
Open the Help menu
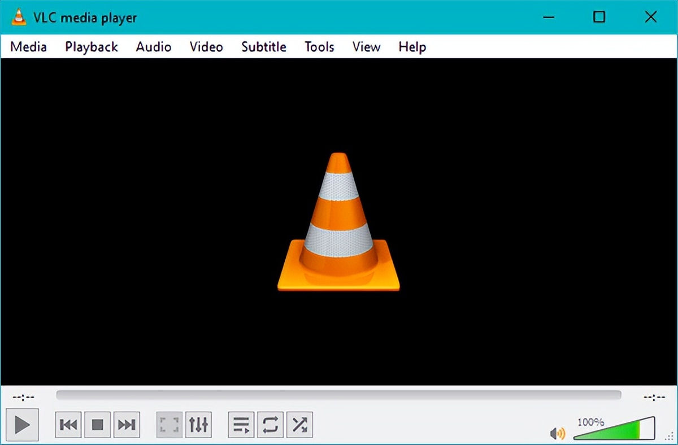(411, 47)
